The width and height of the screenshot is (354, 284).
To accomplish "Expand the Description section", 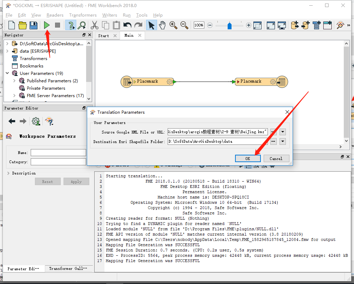I will pos(8,173).
